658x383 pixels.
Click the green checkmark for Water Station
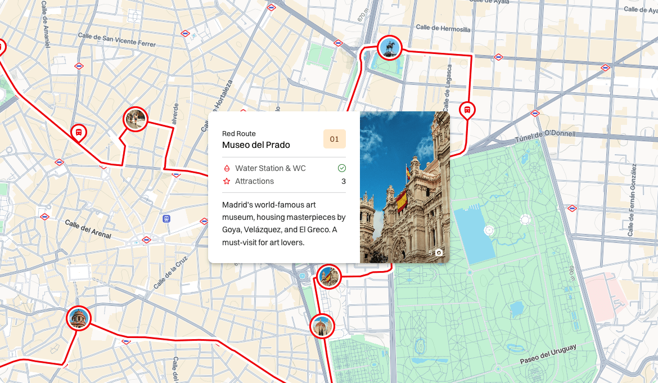click(x=341, y=168)
